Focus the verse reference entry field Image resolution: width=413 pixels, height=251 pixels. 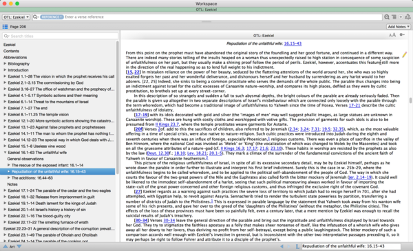tap(222, 17)
